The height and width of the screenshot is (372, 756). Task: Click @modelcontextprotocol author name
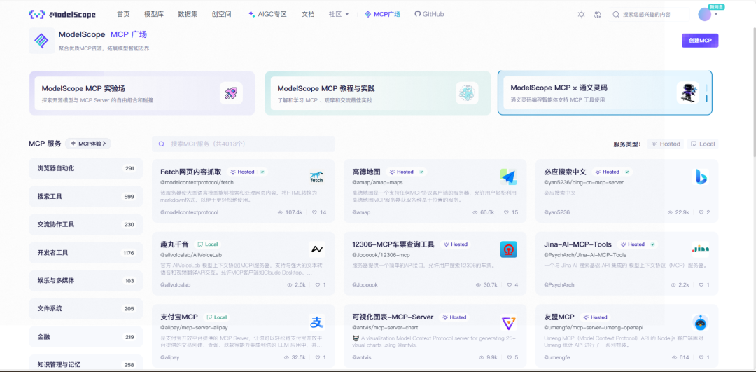coord(189,212)
